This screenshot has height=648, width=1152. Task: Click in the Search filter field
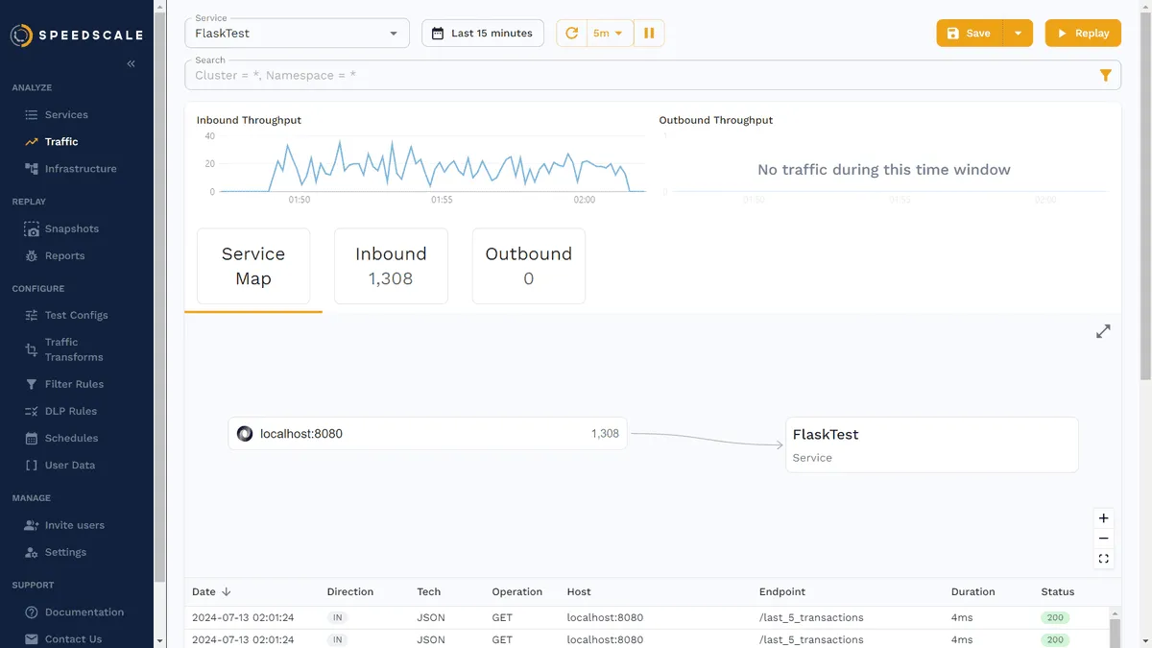pyautogui.click(x=634, y=75)
